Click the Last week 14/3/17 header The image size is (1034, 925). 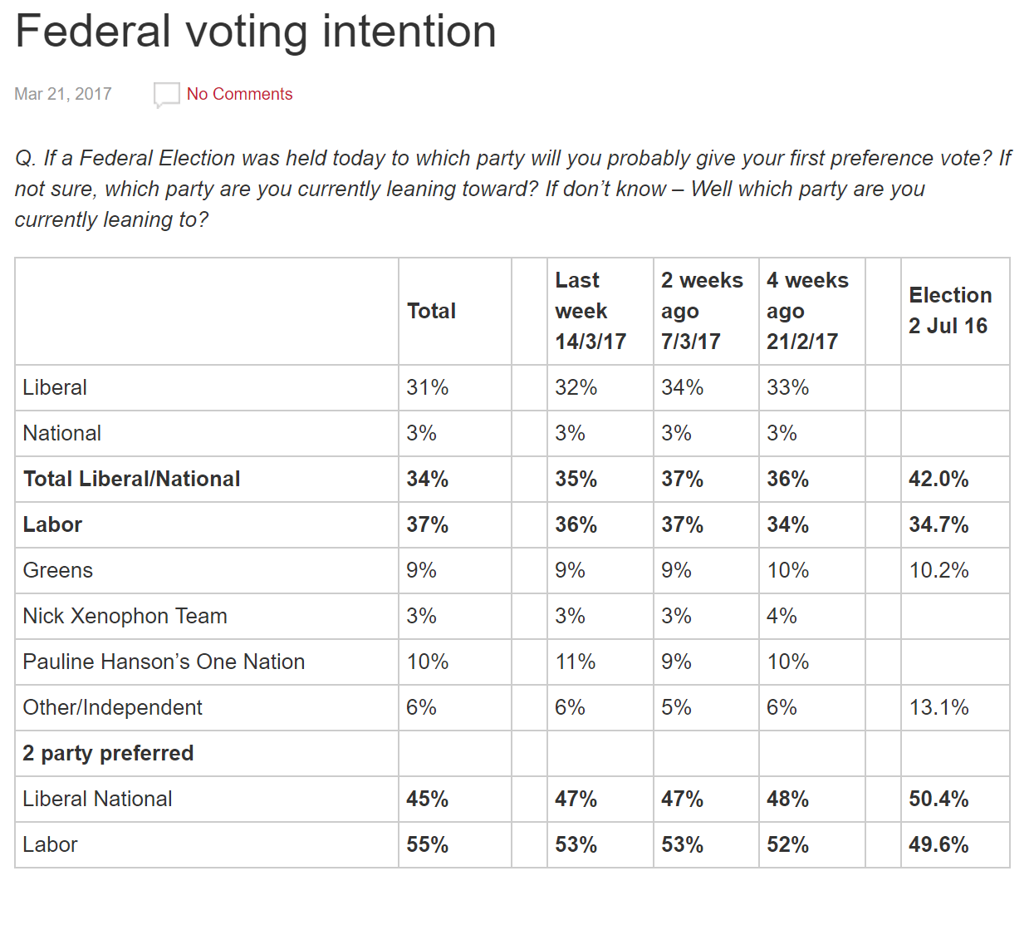tap(591, 311)
